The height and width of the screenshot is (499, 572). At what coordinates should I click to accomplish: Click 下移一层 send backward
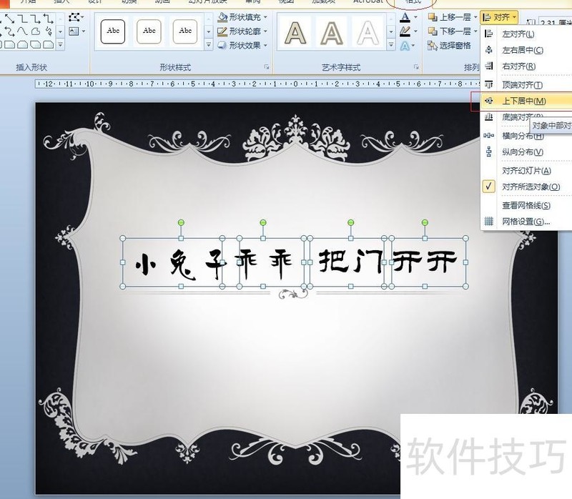450,31
